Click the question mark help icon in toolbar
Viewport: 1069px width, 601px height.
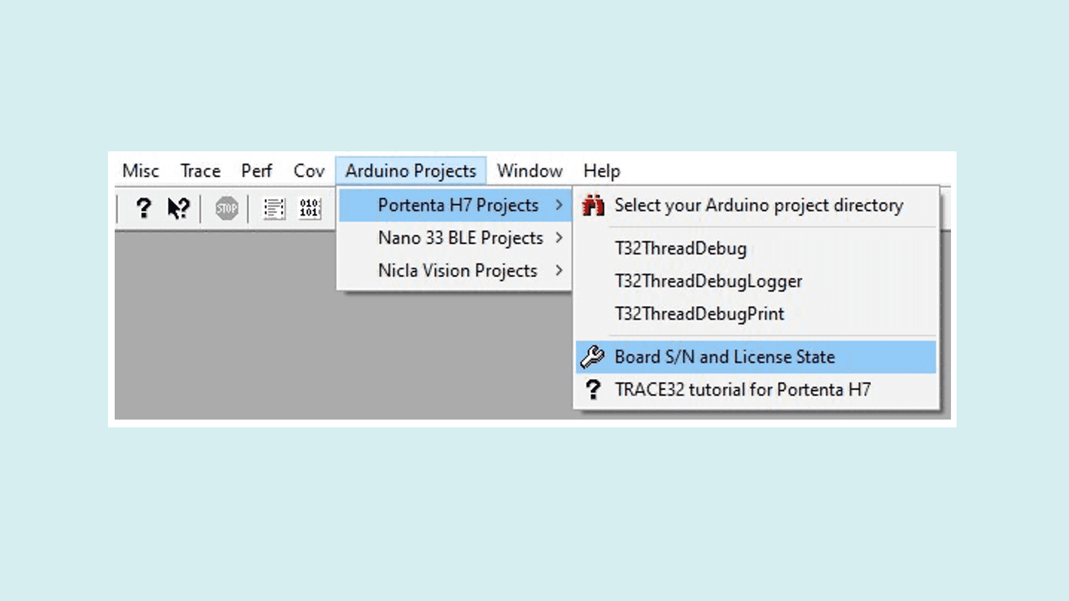144,208
